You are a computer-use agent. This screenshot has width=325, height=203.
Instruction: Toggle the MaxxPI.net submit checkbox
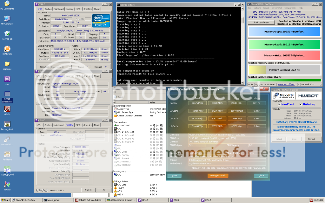point(279,104)
